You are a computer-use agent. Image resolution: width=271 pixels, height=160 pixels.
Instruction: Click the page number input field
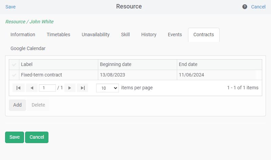(47, 88)
